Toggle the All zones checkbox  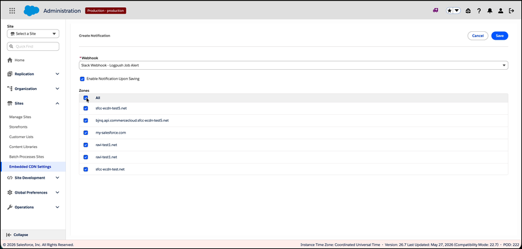coord(85,98)
